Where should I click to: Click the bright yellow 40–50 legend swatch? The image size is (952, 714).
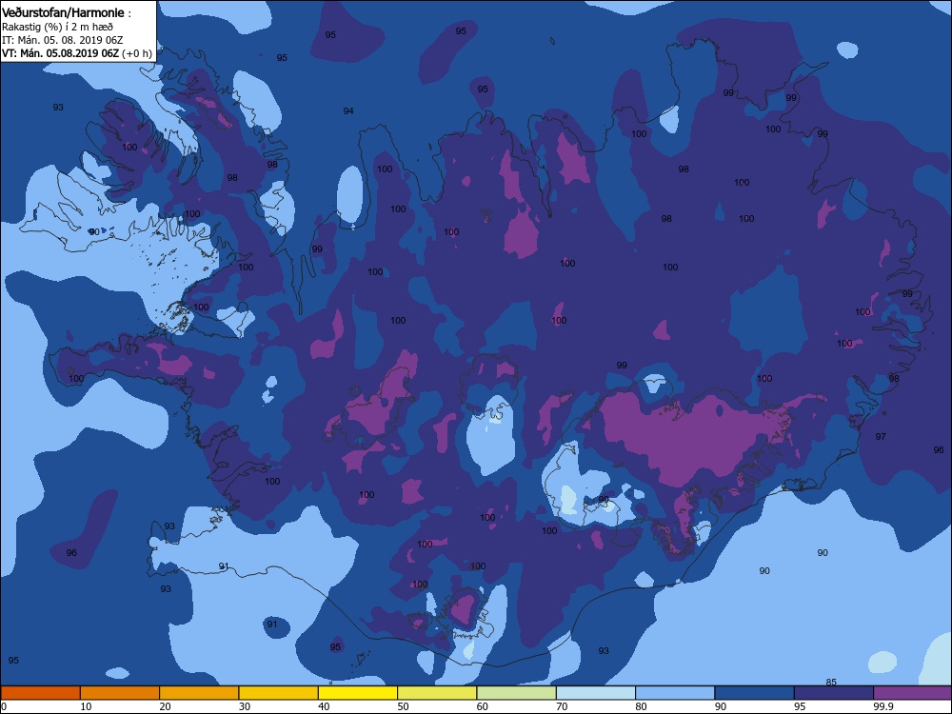pos(358,693)
